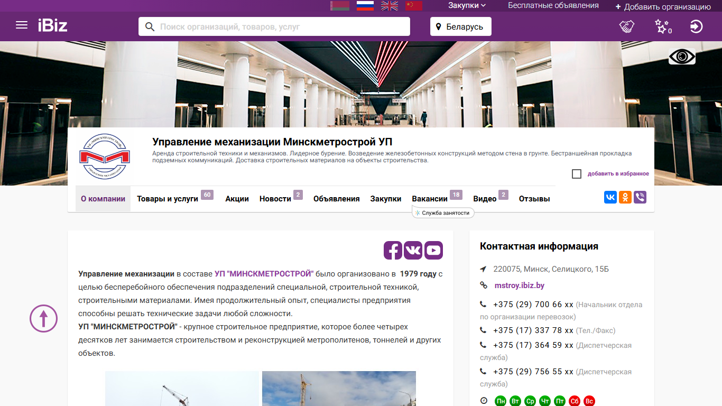The width and height of the screenshot is (722, 406).
Task: Click the 'Контактная информация' heading
Action: click(539, 246)
